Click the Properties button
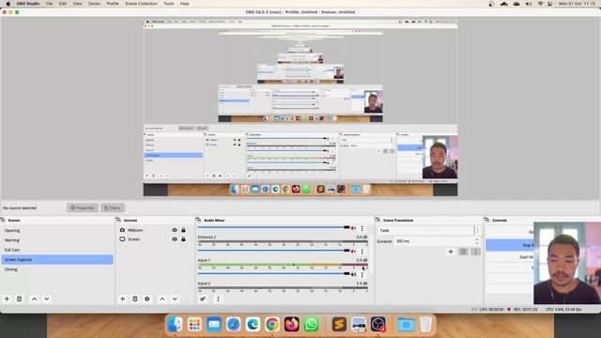The height and width of the screenshot is (338, 601). [x=83, y=207]
